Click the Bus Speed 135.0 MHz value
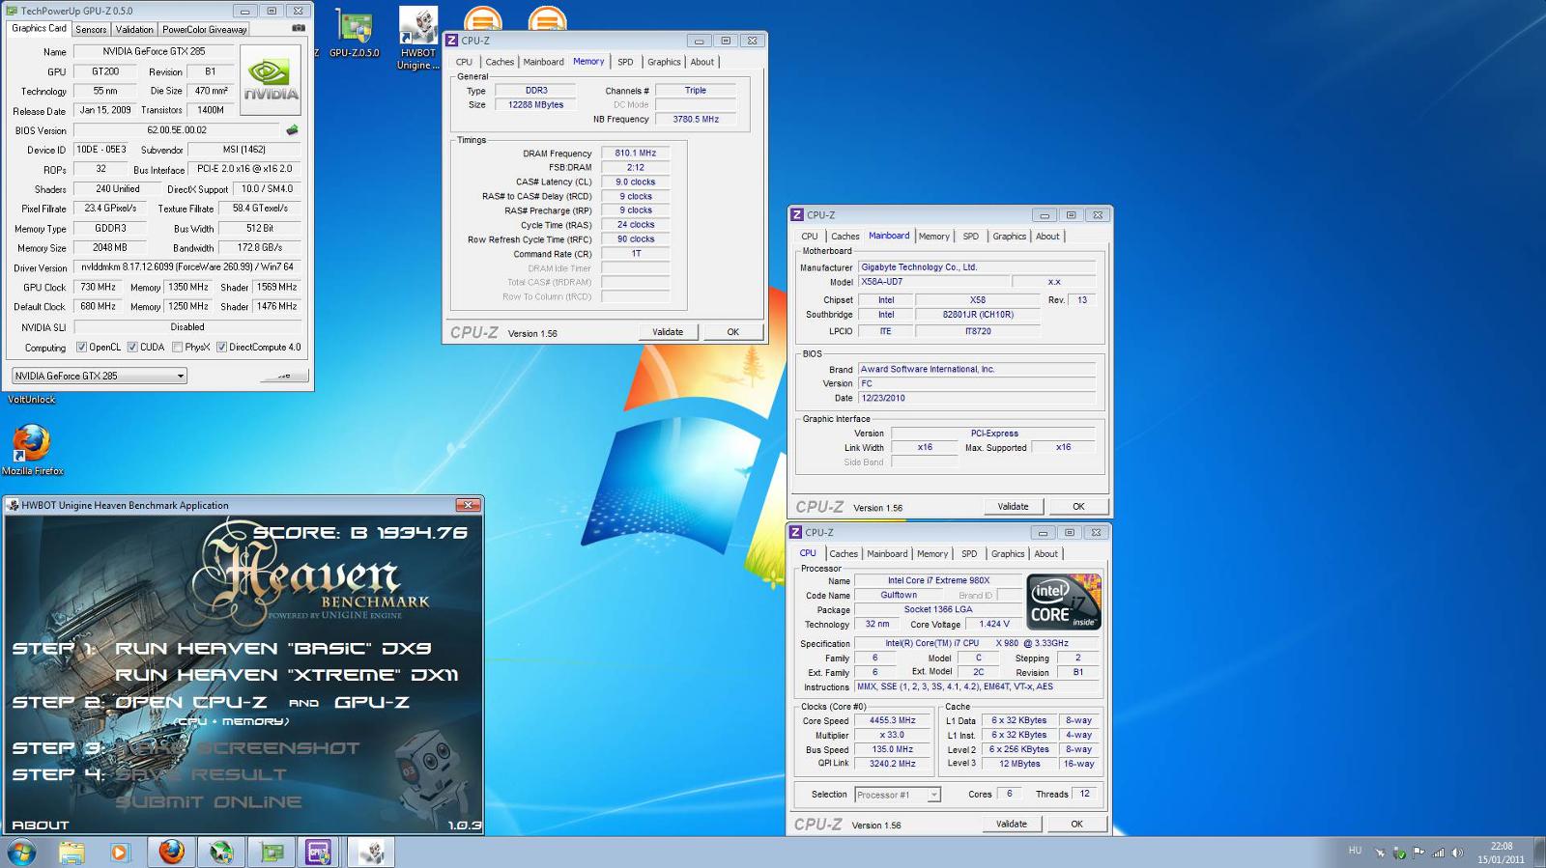This screenshot has height=868, width=1546. coord(892,750)
